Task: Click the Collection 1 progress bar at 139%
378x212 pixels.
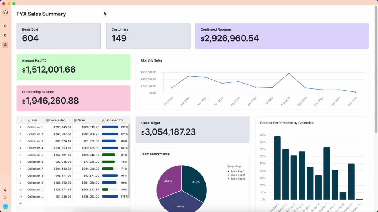Action: click(x=110, y=127)
